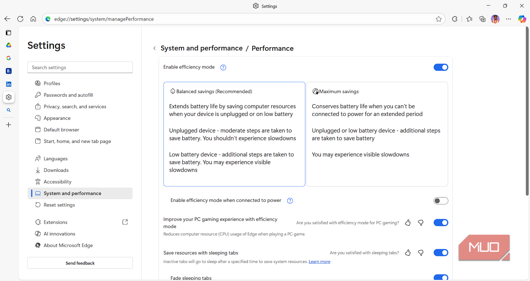Open the Learn more link for sleeping tabs
This screenshot has width=530, height=281.
[x=319, y=262]
